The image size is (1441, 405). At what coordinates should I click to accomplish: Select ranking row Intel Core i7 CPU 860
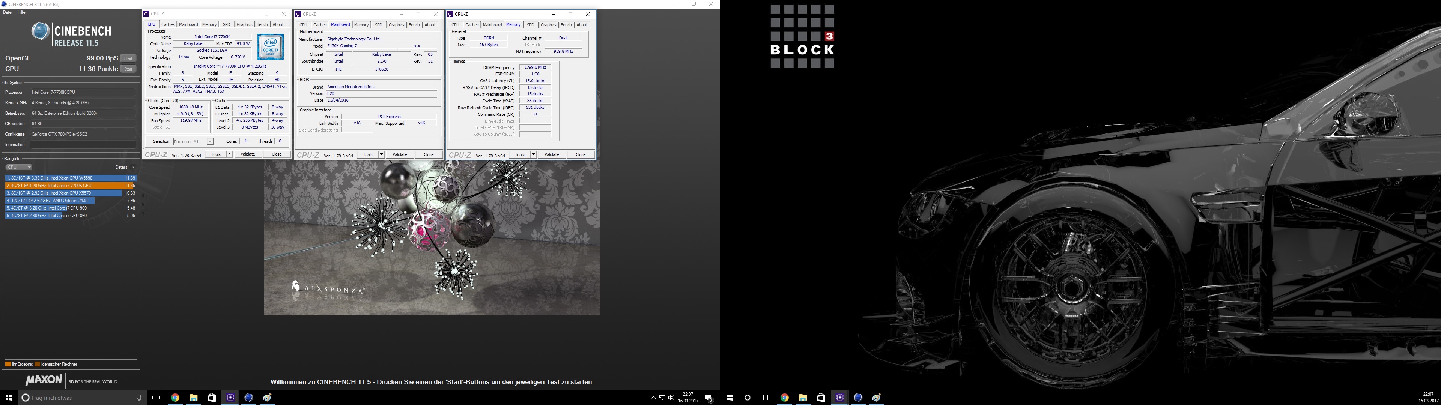[71, 215]
